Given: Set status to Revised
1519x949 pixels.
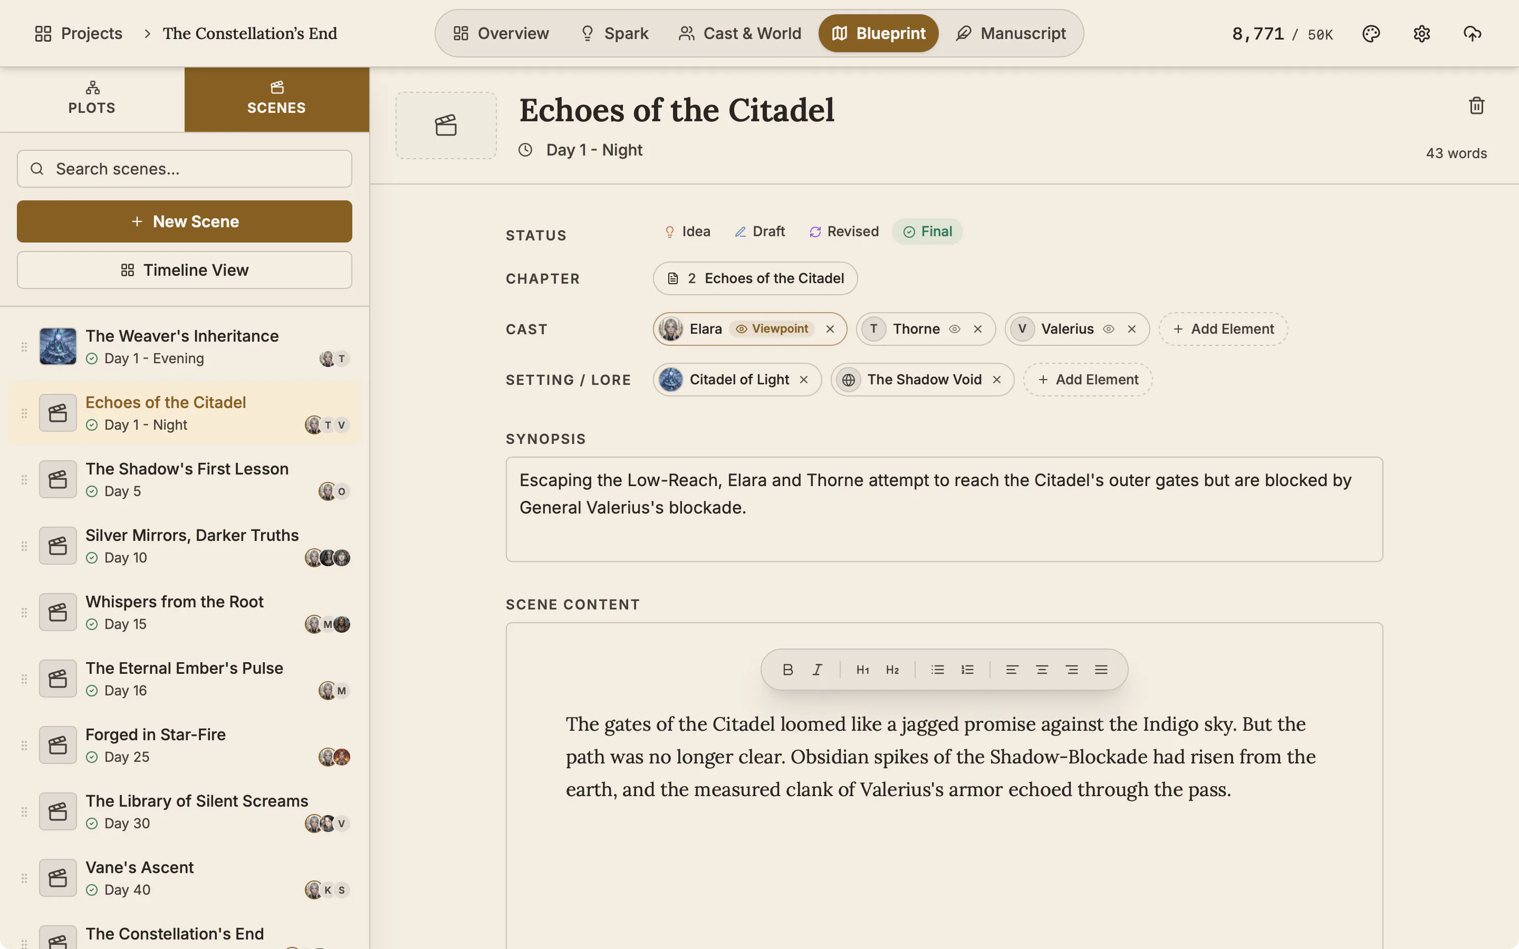Looking at the screenshot, I should coord(843,231).
